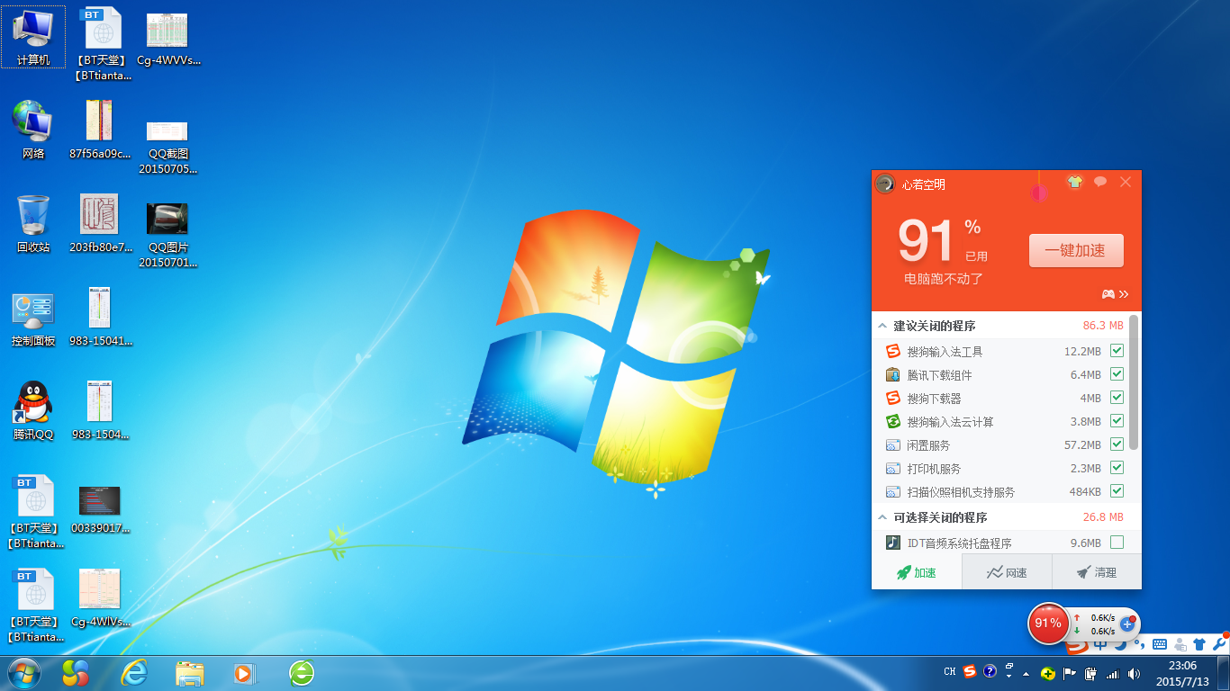1230x691 pixels.
Task: Check the IDT音频系统托盘程序 checkbox
Action: [1117, 543]
